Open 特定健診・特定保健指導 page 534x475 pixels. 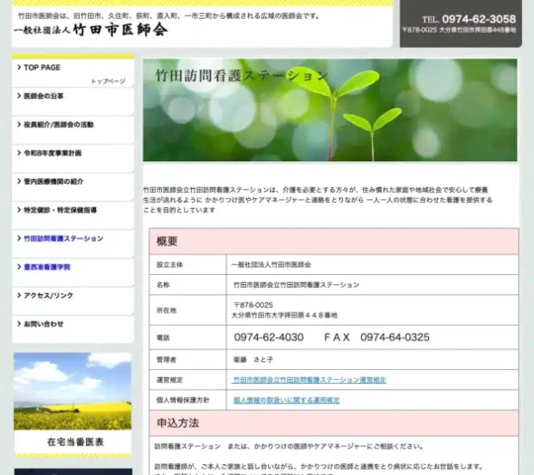[x=73, y=216]
